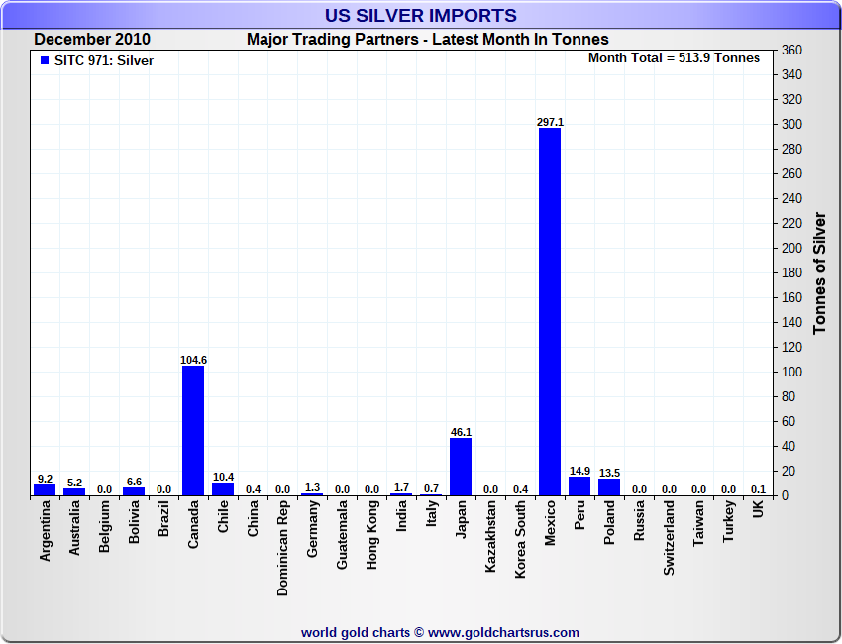Click the SITC 971: Silver legend text

coord(104,60)
